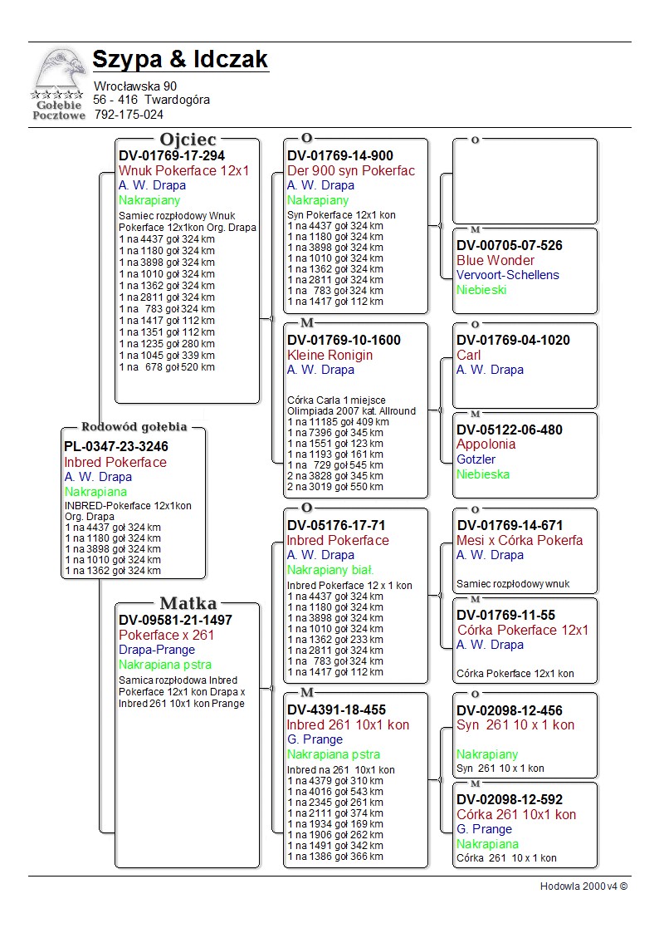Select ring number DV-01769-04-1020
659x933 pixels.
click(513, 340)
